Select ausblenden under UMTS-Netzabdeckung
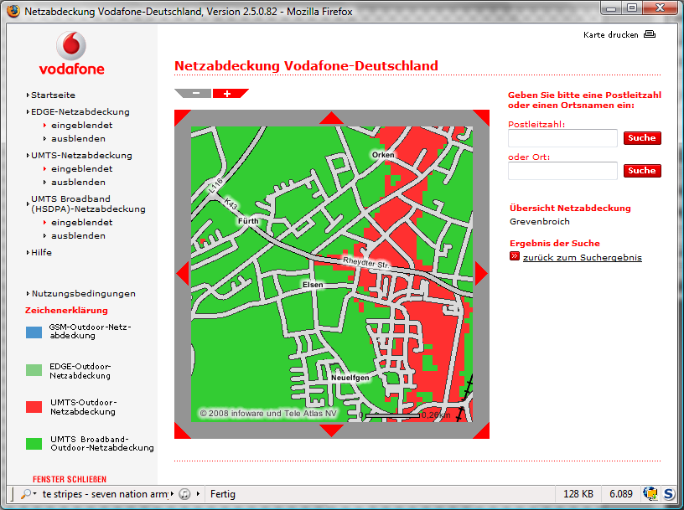This screenshot has width=684, height=510. [x=78, y=183]
